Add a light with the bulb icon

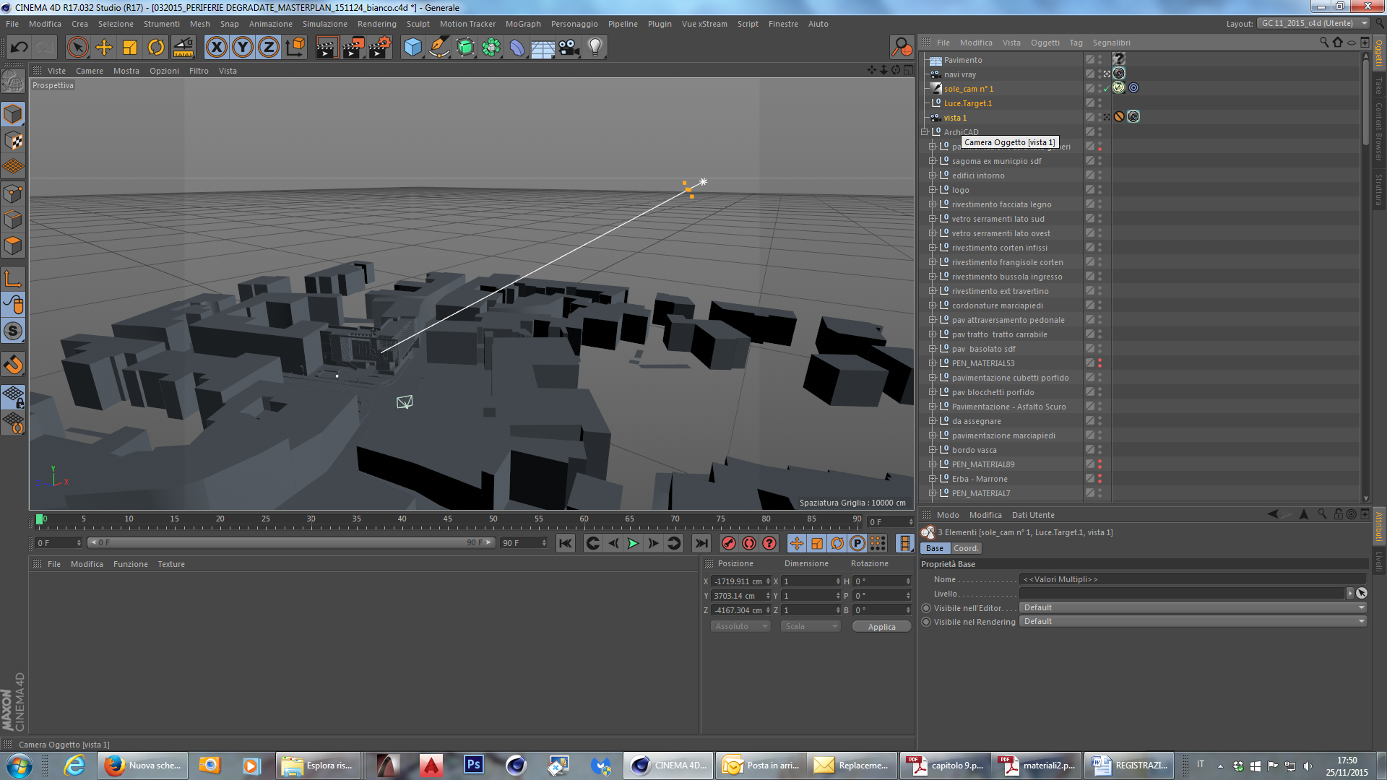pyautogui.click(x=595, y=48)
